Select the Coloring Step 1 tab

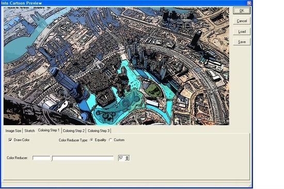pos(49,130)
